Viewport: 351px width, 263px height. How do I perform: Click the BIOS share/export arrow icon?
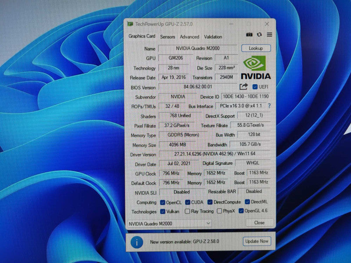[x=244, y=86]
